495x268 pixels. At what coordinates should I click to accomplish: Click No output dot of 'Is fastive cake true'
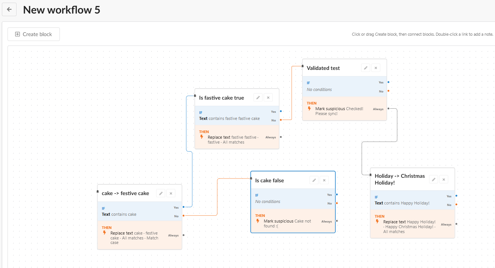point(281,120)
